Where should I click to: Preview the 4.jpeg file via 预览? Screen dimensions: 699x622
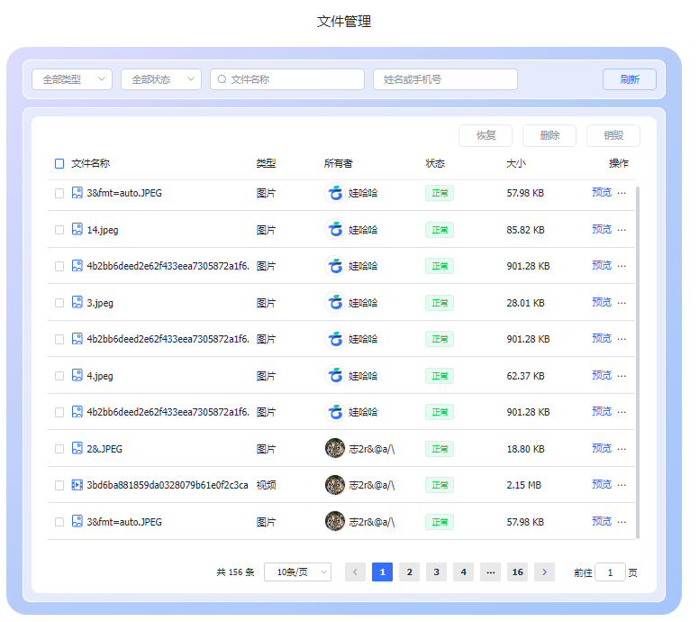(602, 375)
